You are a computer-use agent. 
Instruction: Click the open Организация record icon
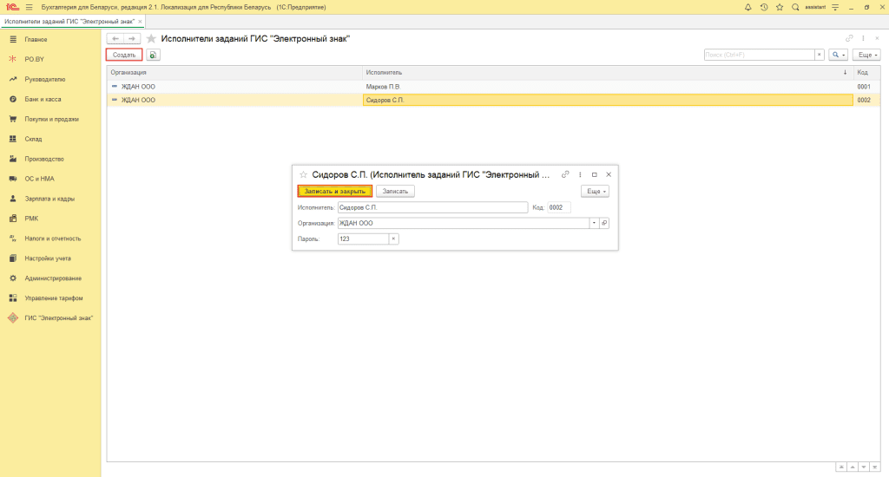[604, 223]
